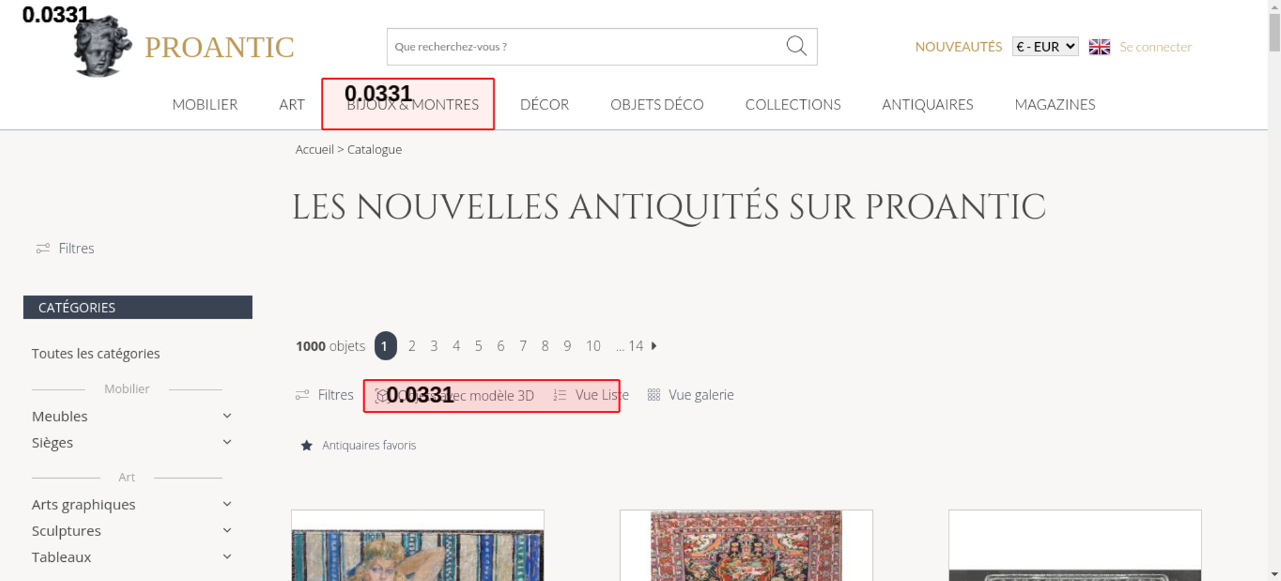Image resolution: width=1281 pixels, height=581 pixels.
Task: Click scrollbar down arrow
Action: pyautogui.click(x=1275, y=575)
